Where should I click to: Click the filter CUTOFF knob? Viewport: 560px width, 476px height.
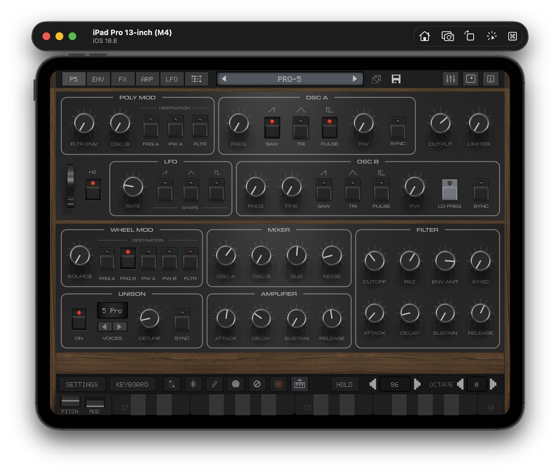tap(374, 261)
